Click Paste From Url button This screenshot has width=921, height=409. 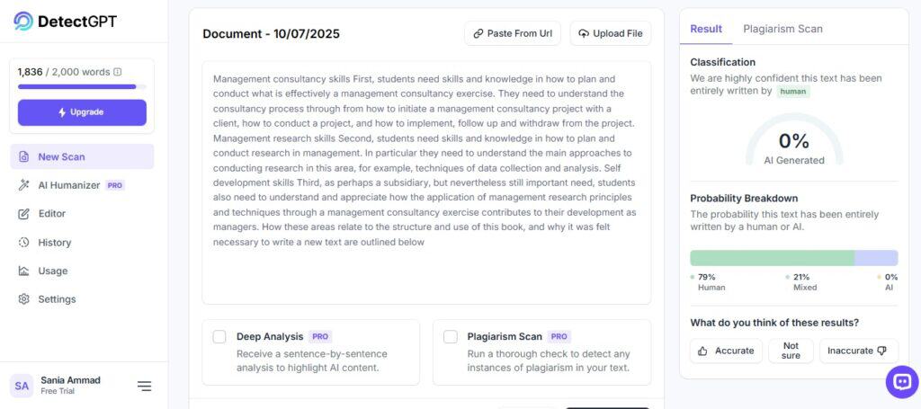513,33
